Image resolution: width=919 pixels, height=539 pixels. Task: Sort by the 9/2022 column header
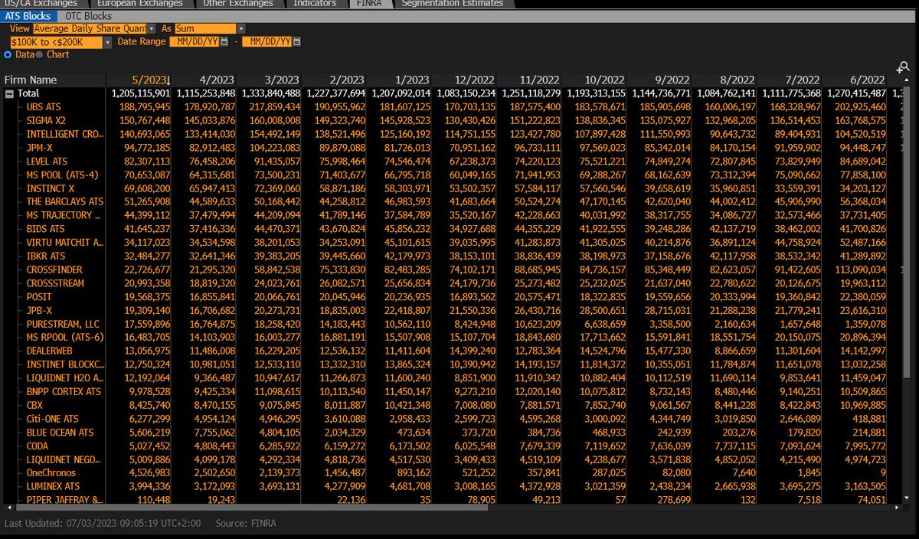[659, 80]
